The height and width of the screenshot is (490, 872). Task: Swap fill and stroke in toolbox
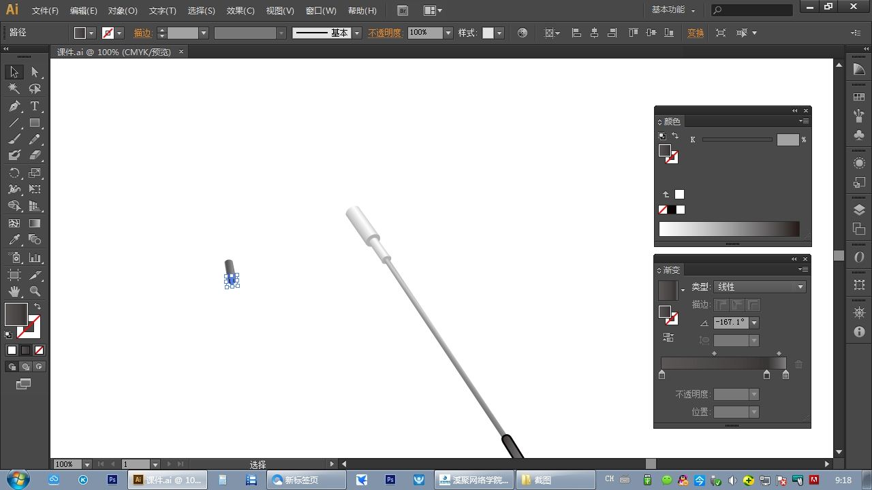(37, 307)
